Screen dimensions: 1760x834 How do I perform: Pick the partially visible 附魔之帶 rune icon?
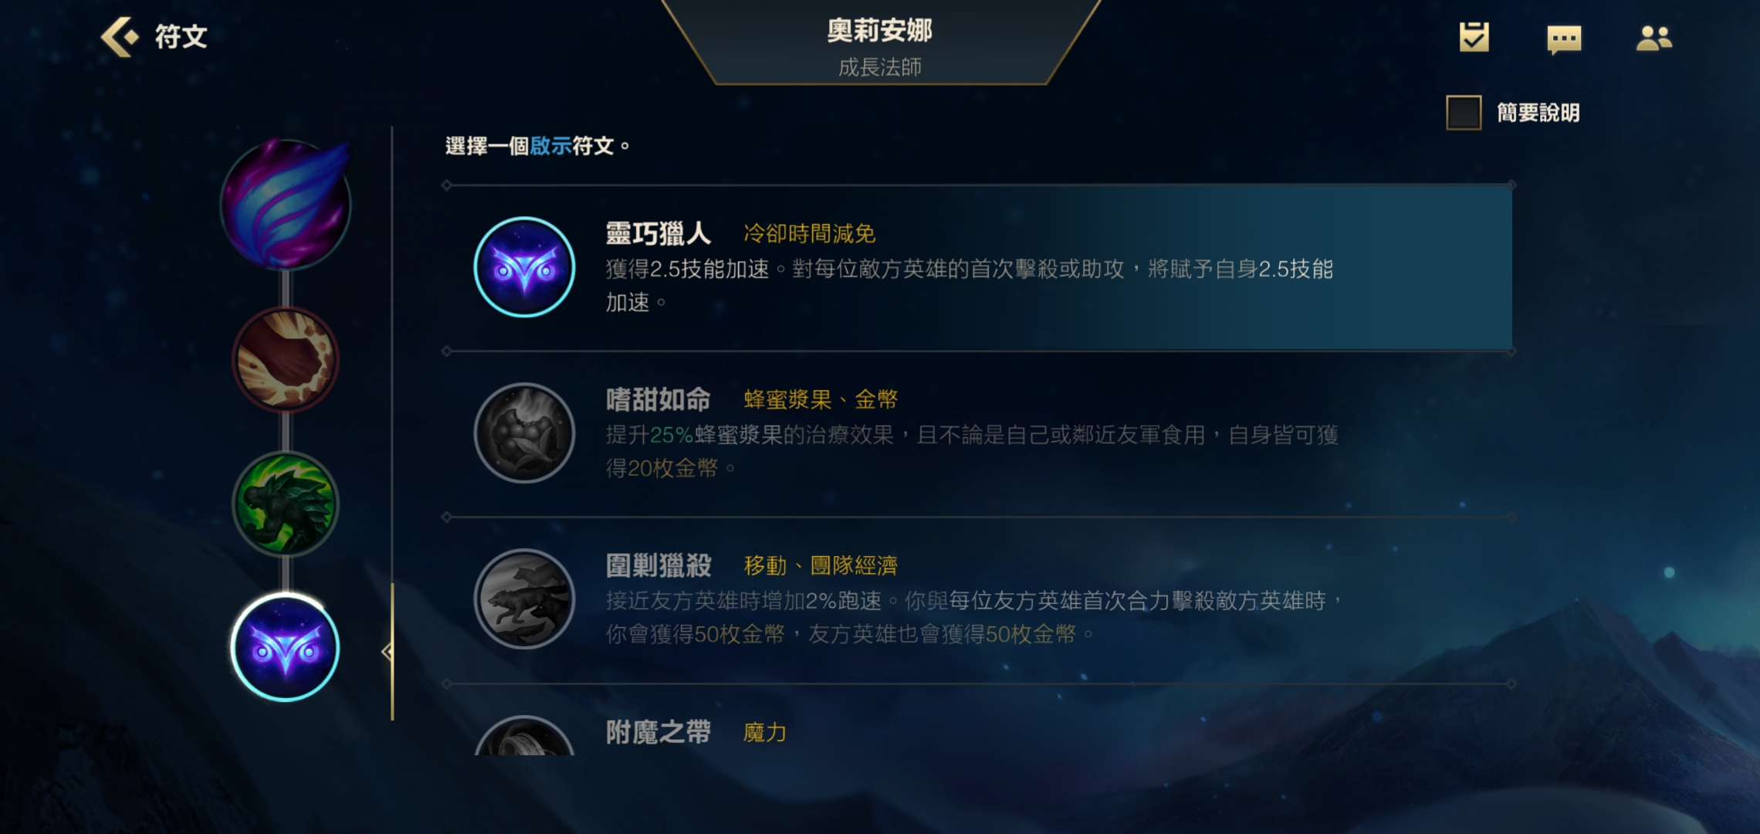tap(524, 736)
